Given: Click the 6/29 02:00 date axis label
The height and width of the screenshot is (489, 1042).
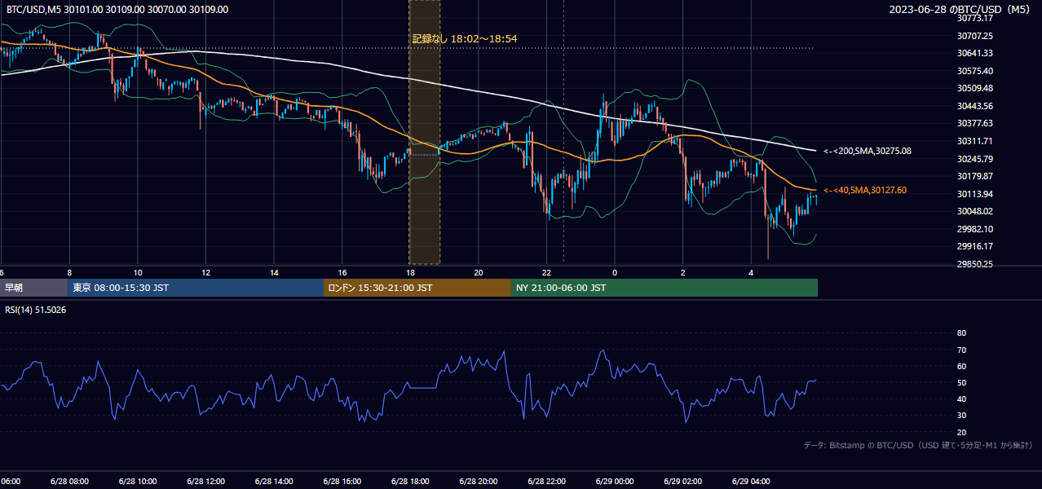Looking at the screenshot, I should pyautogui.click(x=682, y=482).
